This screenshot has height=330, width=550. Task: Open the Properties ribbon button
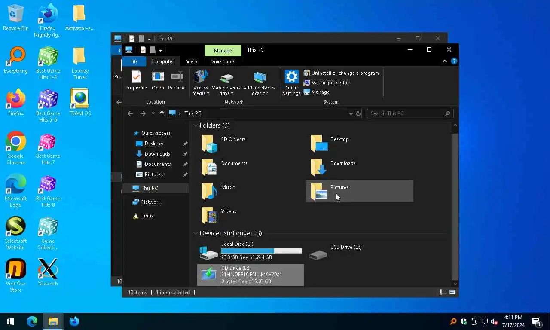136,80
